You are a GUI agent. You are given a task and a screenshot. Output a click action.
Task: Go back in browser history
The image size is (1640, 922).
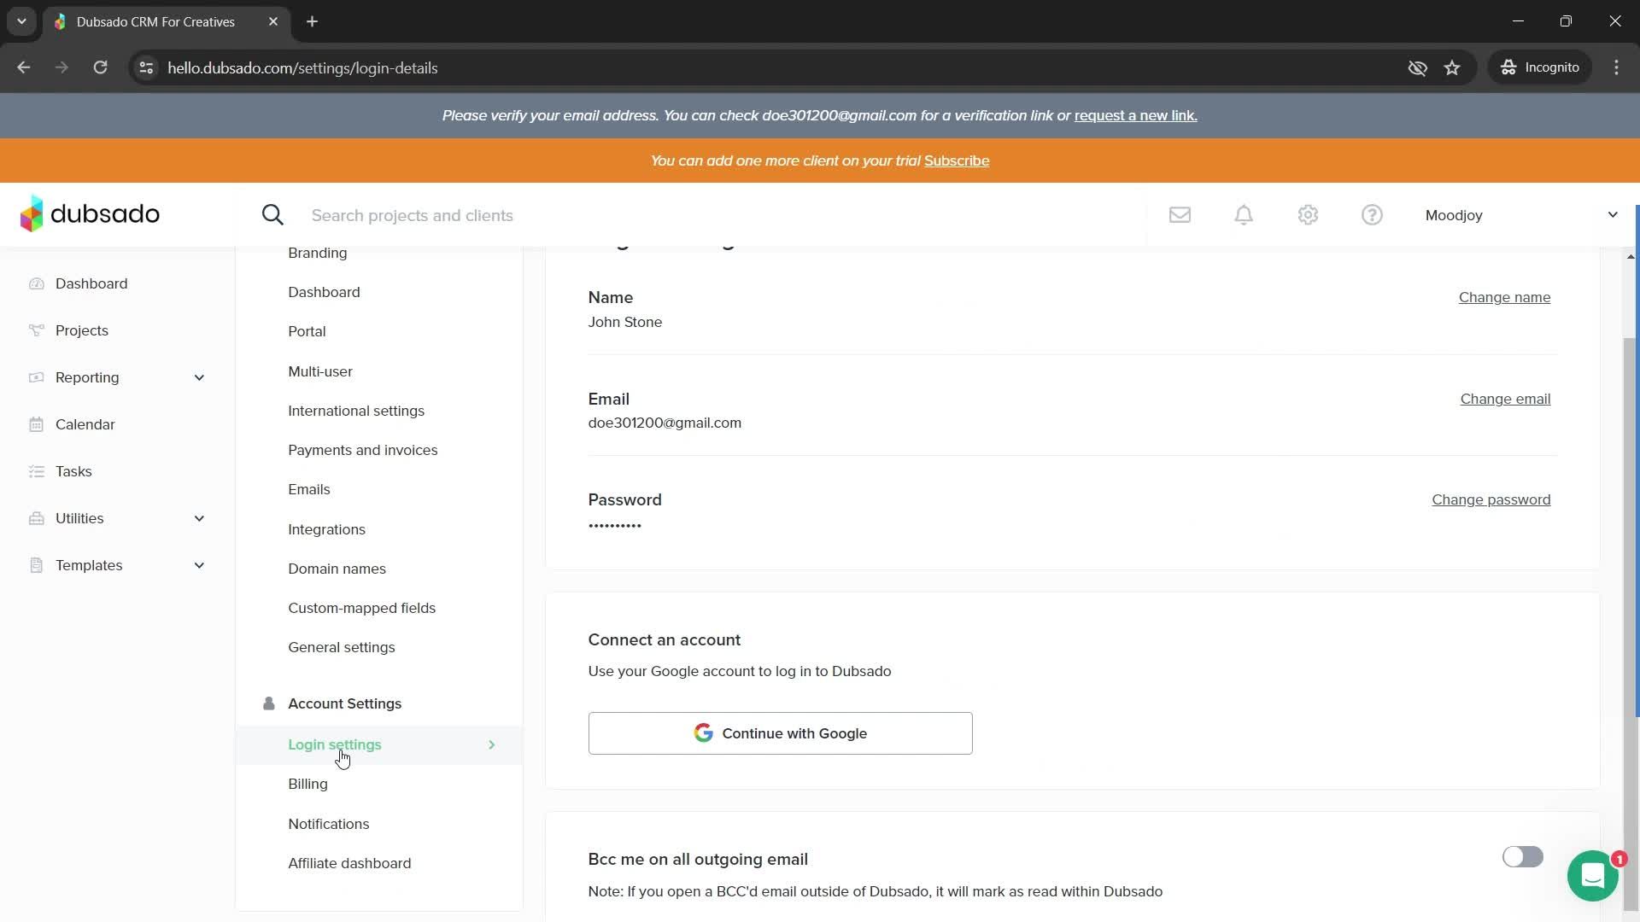(x=24, y=67)
